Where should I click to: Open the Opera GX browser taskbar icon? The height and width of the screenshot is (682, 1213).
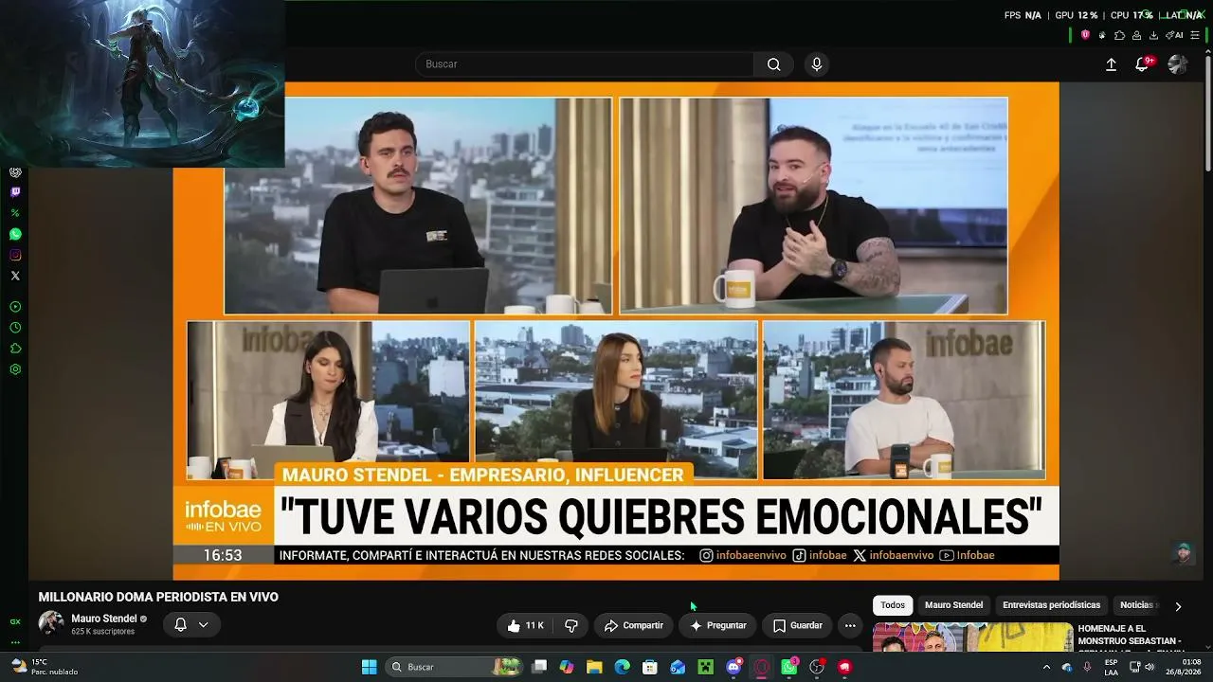(761, 667)
